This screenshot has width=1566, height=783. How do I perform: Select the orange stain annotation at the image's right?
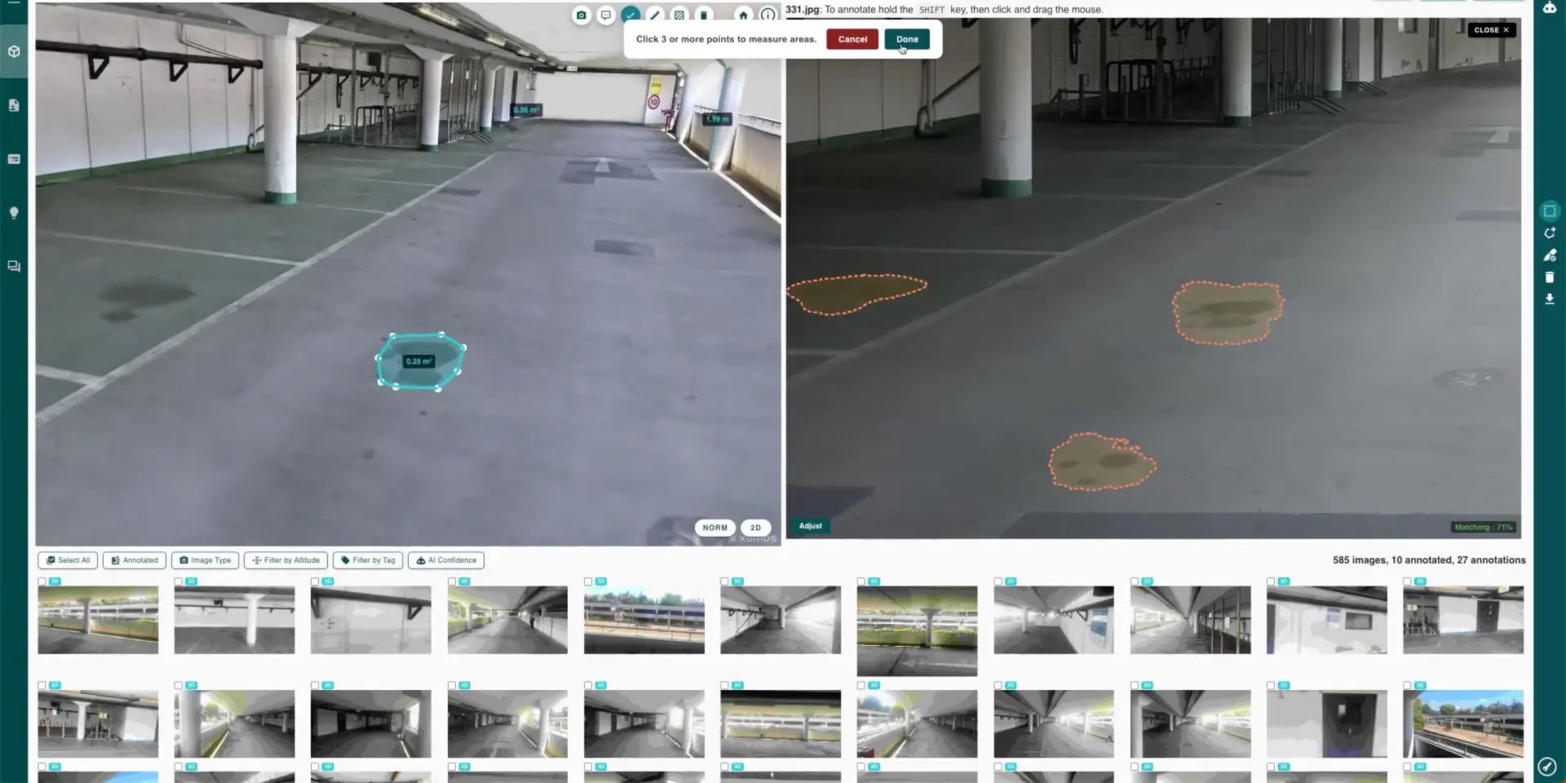click(x=1228, y=312)
